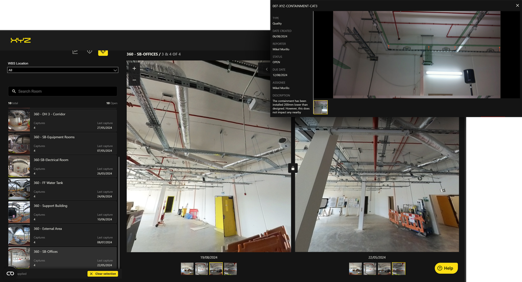Click the large issue photo in CONTAINMENT-CAT3 panel
Image resolution: width=522 pixels, height=282 pixels.
pyautogui.click(x=417, y=55)
